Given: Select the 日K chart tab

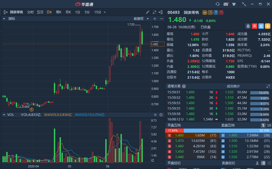Looking at the screenshot, I should coord(49,12).
